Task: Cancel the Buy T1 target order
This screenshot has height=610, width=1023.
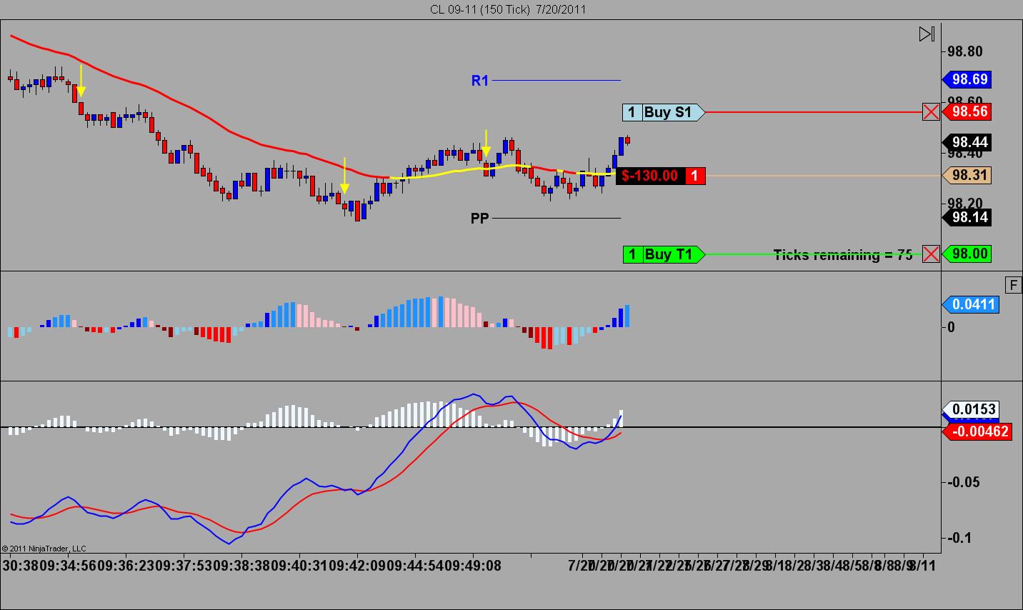Action: point(931,254)
